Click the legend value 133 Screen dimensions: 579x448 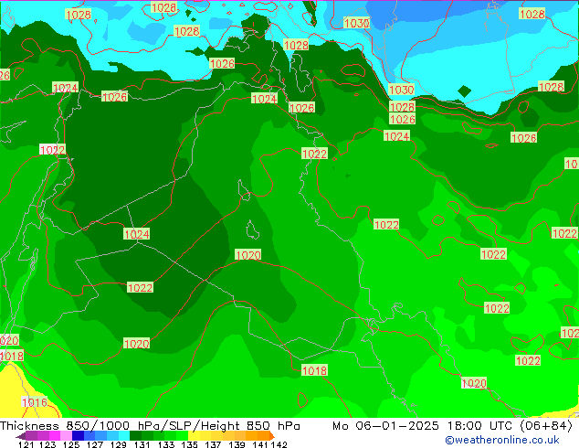tap(166, 444)
